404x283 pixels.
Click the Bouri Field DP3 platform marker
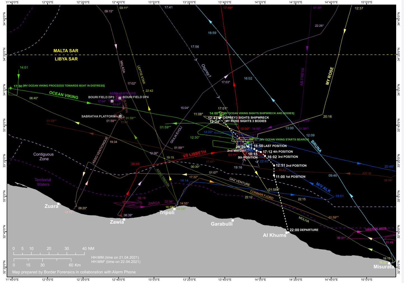pos(112,101)
